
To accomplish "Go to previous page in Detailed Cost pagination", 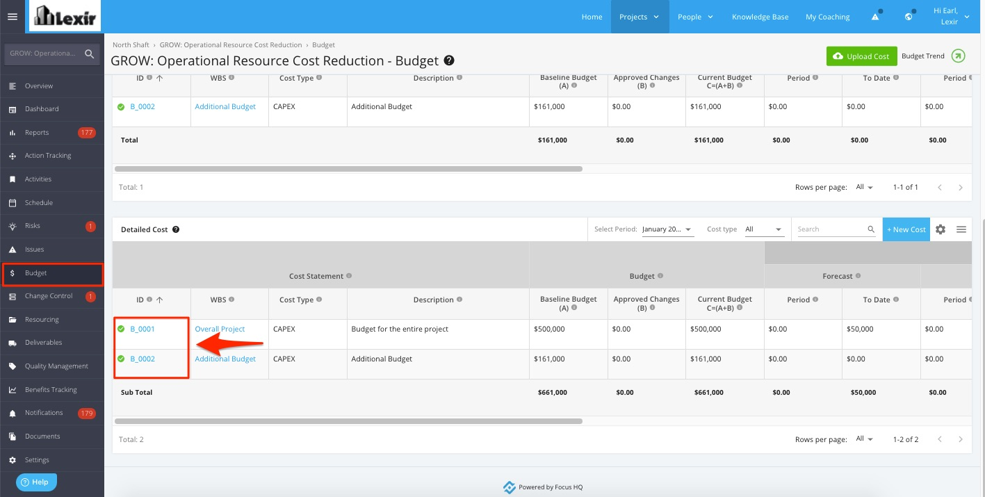I will (940, 439).
